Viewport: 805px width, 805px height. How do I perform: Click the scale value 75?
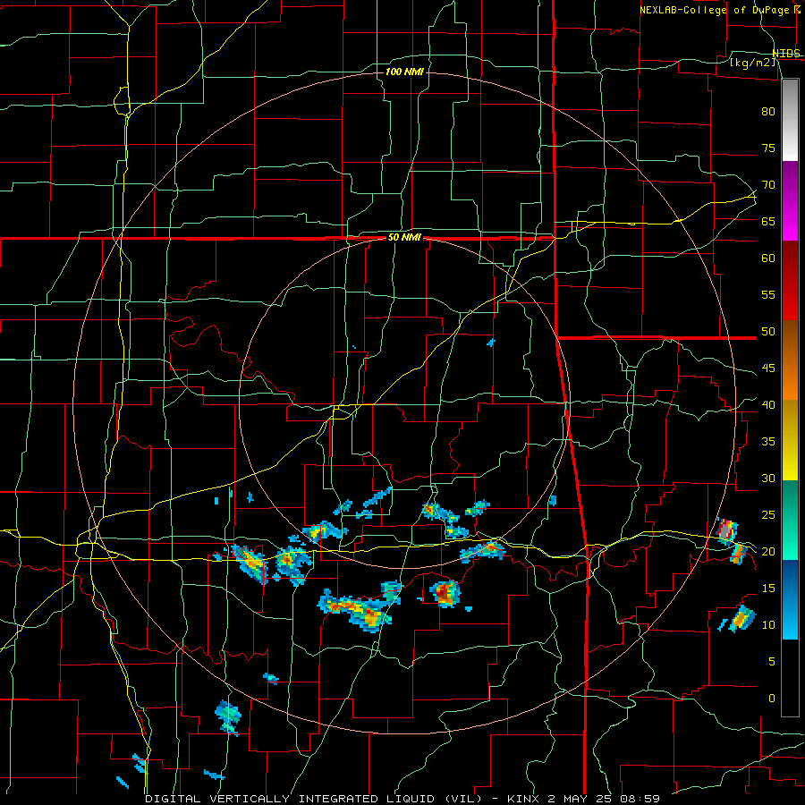pyautogui.click(x=768, y=148)
